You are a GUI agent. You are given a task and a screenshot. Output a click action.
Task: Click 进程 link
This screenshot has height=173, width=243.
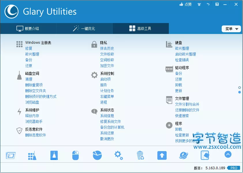(103, 102)
